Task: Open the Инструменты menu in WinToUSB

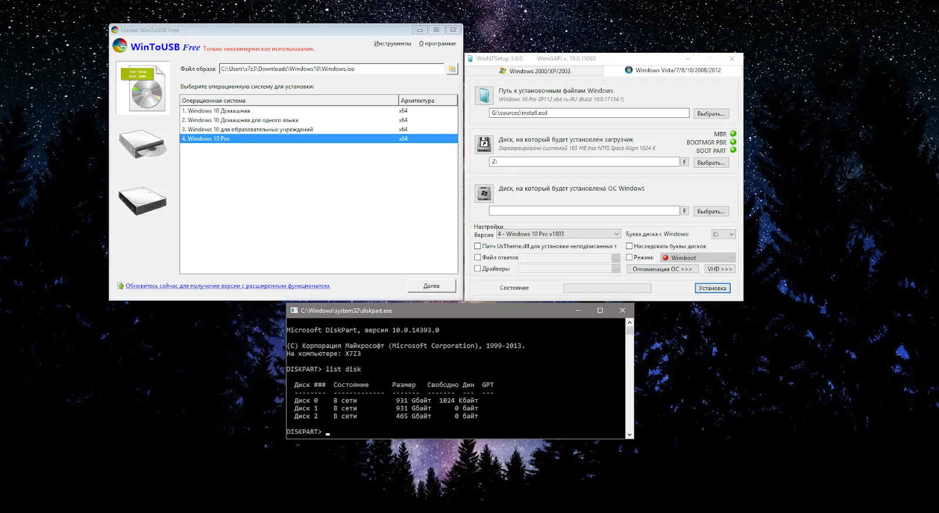Action: [x=393, y=43]
